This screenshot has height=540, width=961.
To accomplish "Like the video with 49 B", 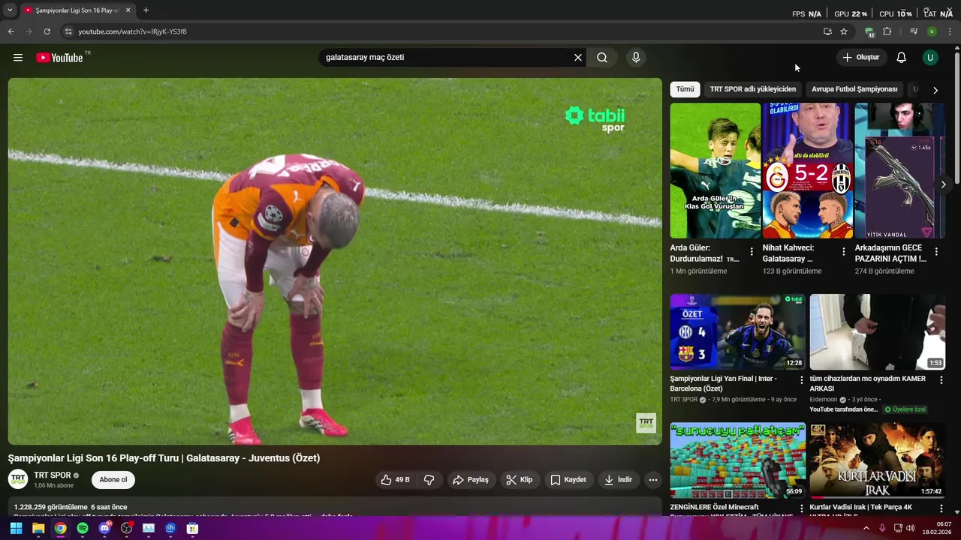I will 395,480.
